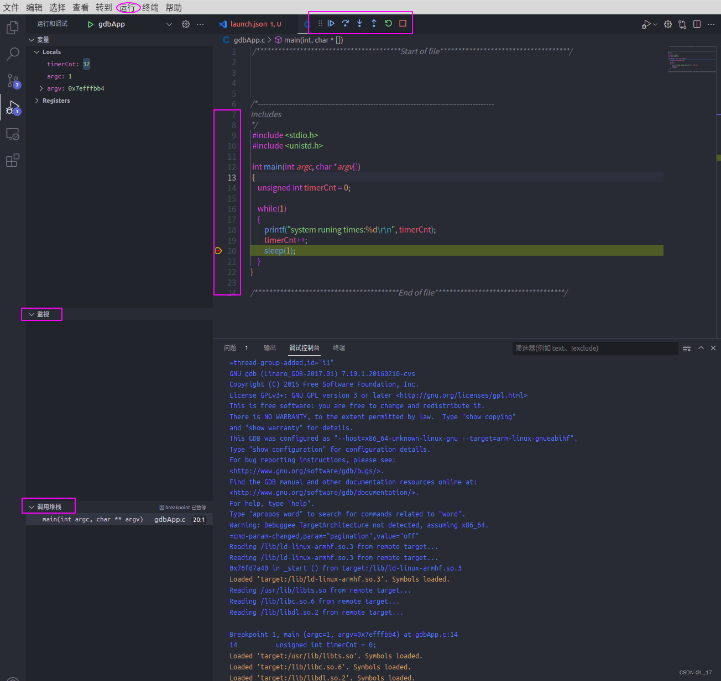Open the 选择 menu
The height and width of the screenshot is (681, 721).
(x=58, y=8)
